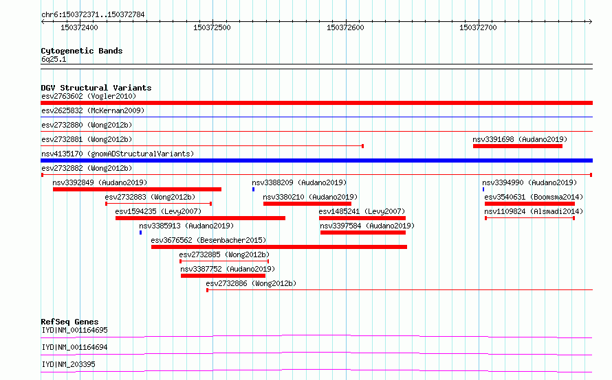Select the long red esv3676562 bar
This screenshot has height=380, width=612.
coord(279,247)
